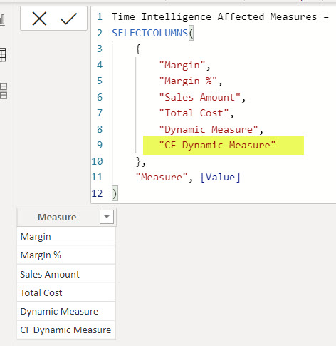The image size is (336, 346).
Task: Select the CF Dynamic Measure row cell
Action: (x=66, y=330)
